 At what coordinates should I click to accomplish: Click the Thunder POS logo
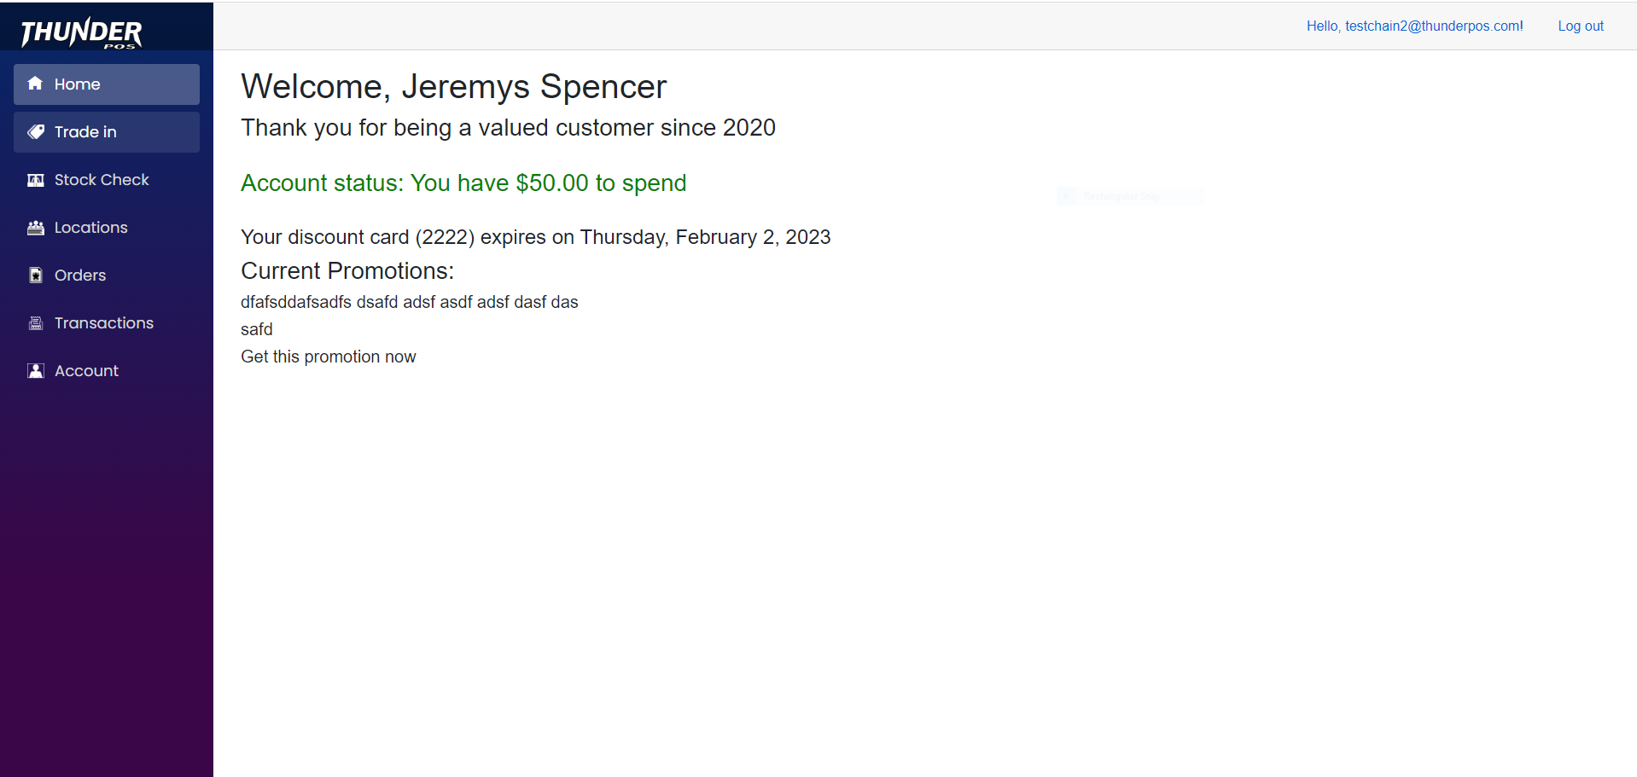tap(81, 32)
